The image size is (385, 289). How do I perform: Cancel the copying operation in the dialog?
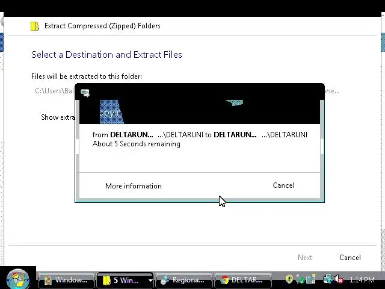click(283, 185)
